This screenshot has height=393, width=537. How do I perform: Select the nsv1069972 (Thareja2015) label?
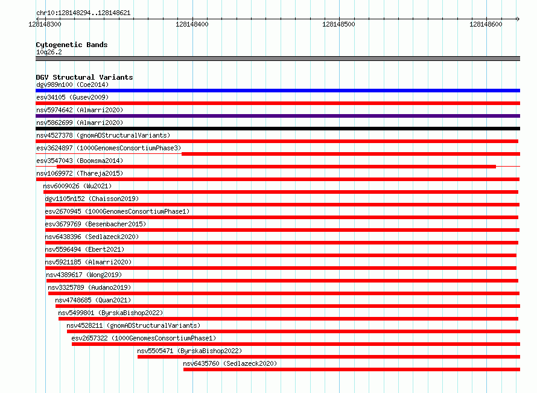tap(80, 173)
